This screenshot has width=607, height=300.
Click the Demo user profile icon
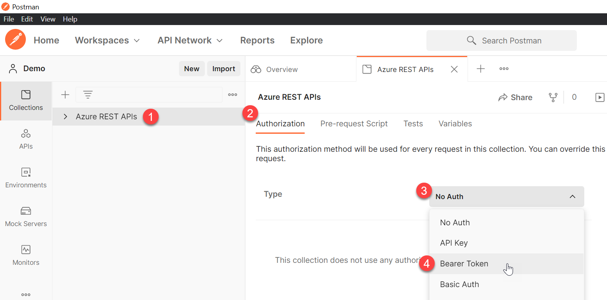(13, 69)
